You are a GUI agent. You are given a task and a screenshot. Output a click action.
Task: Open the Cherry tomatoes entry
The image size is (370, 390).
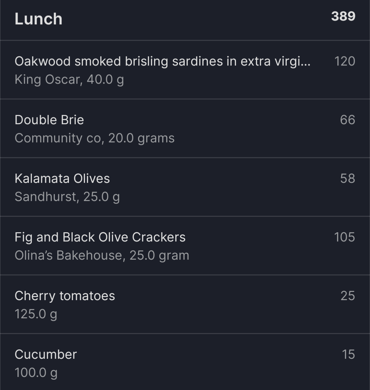[185, 305]
